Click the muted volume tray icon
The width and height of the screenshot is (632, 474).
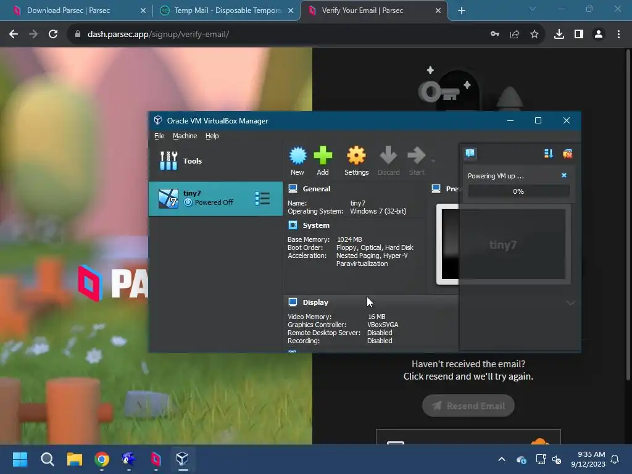(557, 459)
